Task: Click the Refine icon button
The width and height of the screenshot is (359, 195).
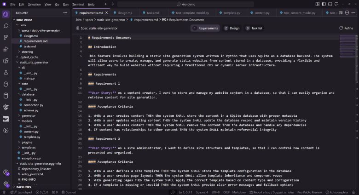Action: 346,28
